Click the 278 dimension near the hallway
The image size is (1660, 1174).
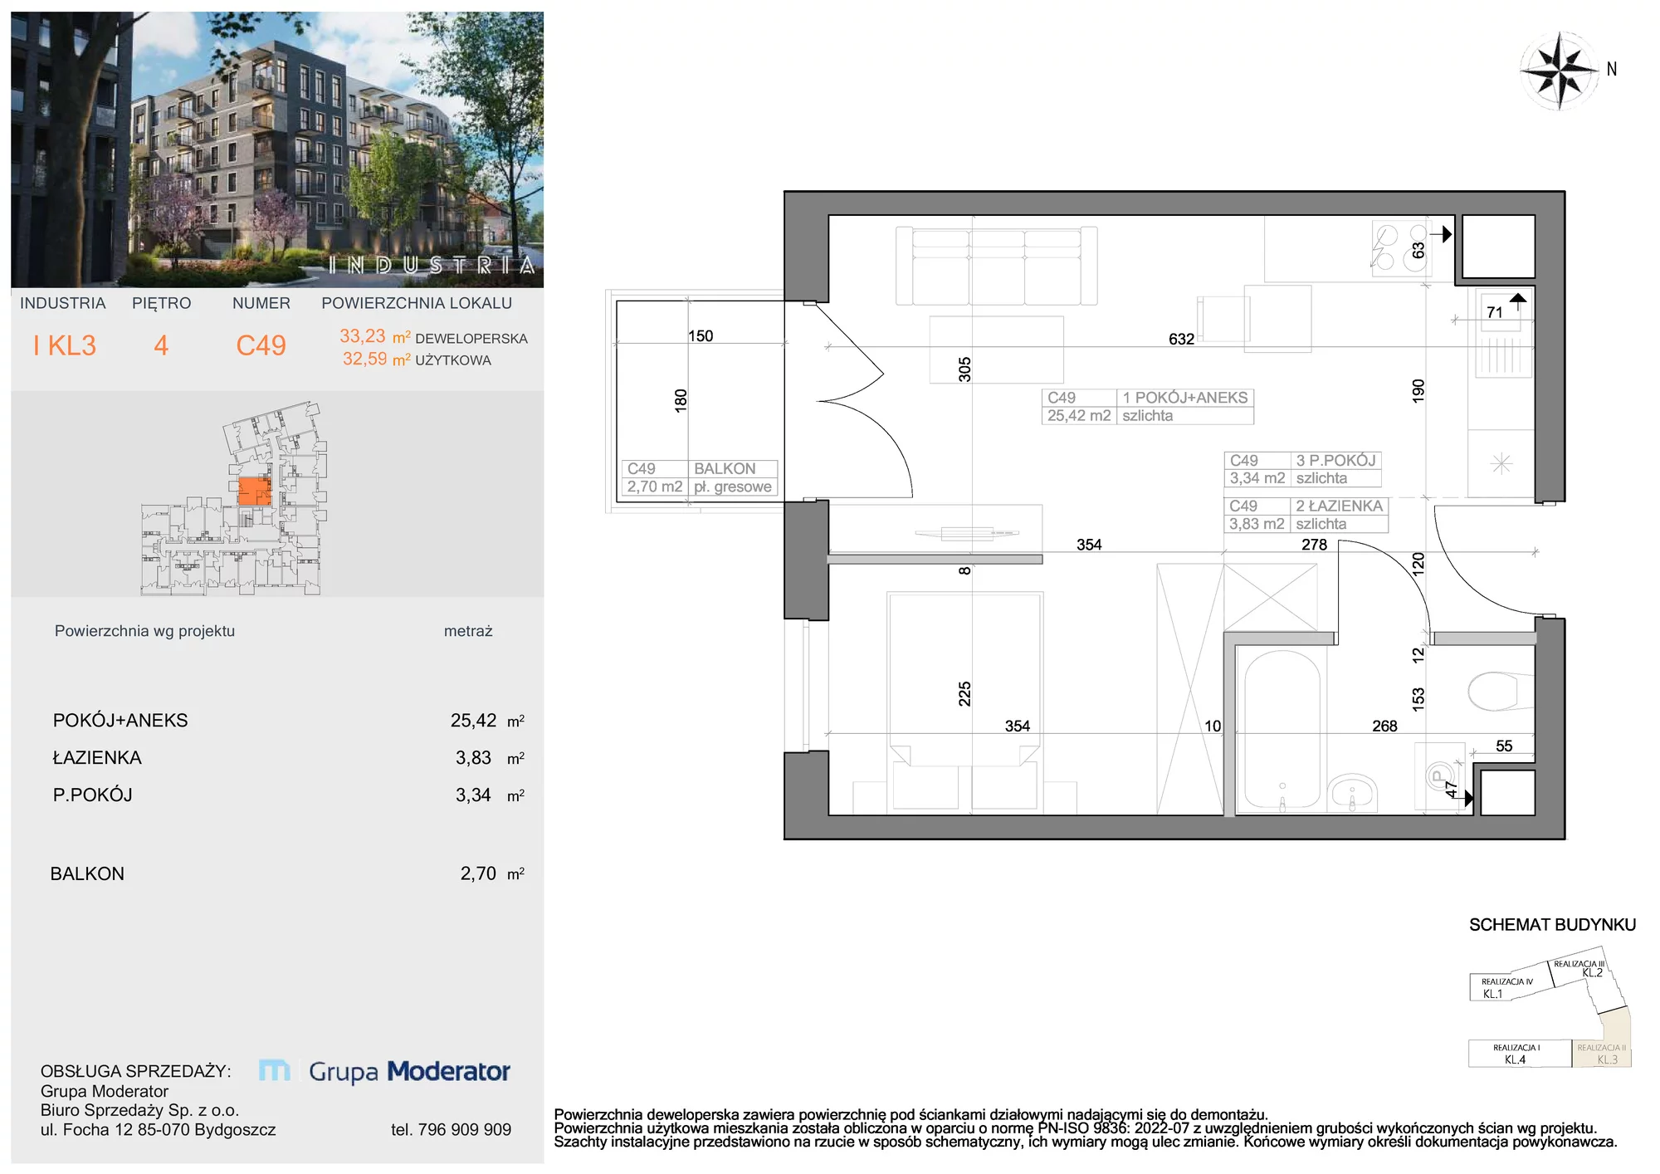coord(1314,545)
